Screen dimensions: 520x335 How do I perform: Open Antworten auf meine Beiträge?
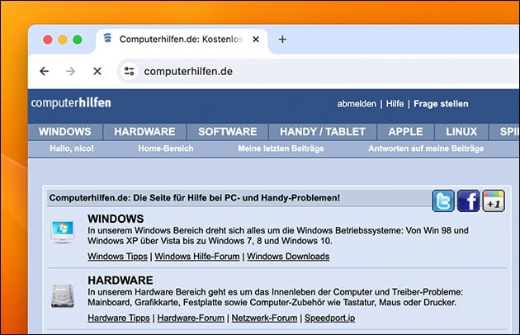[x=426, y=149]
